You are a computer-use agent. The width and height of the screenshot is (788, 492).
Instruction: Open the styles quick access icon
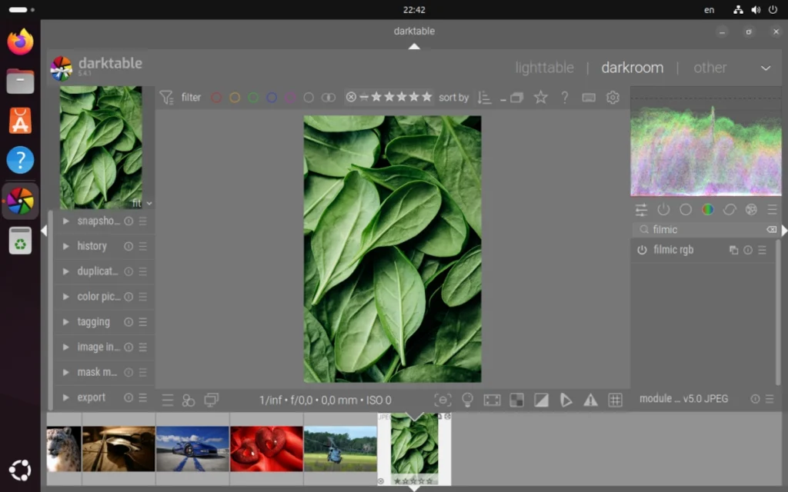point(189,400)
